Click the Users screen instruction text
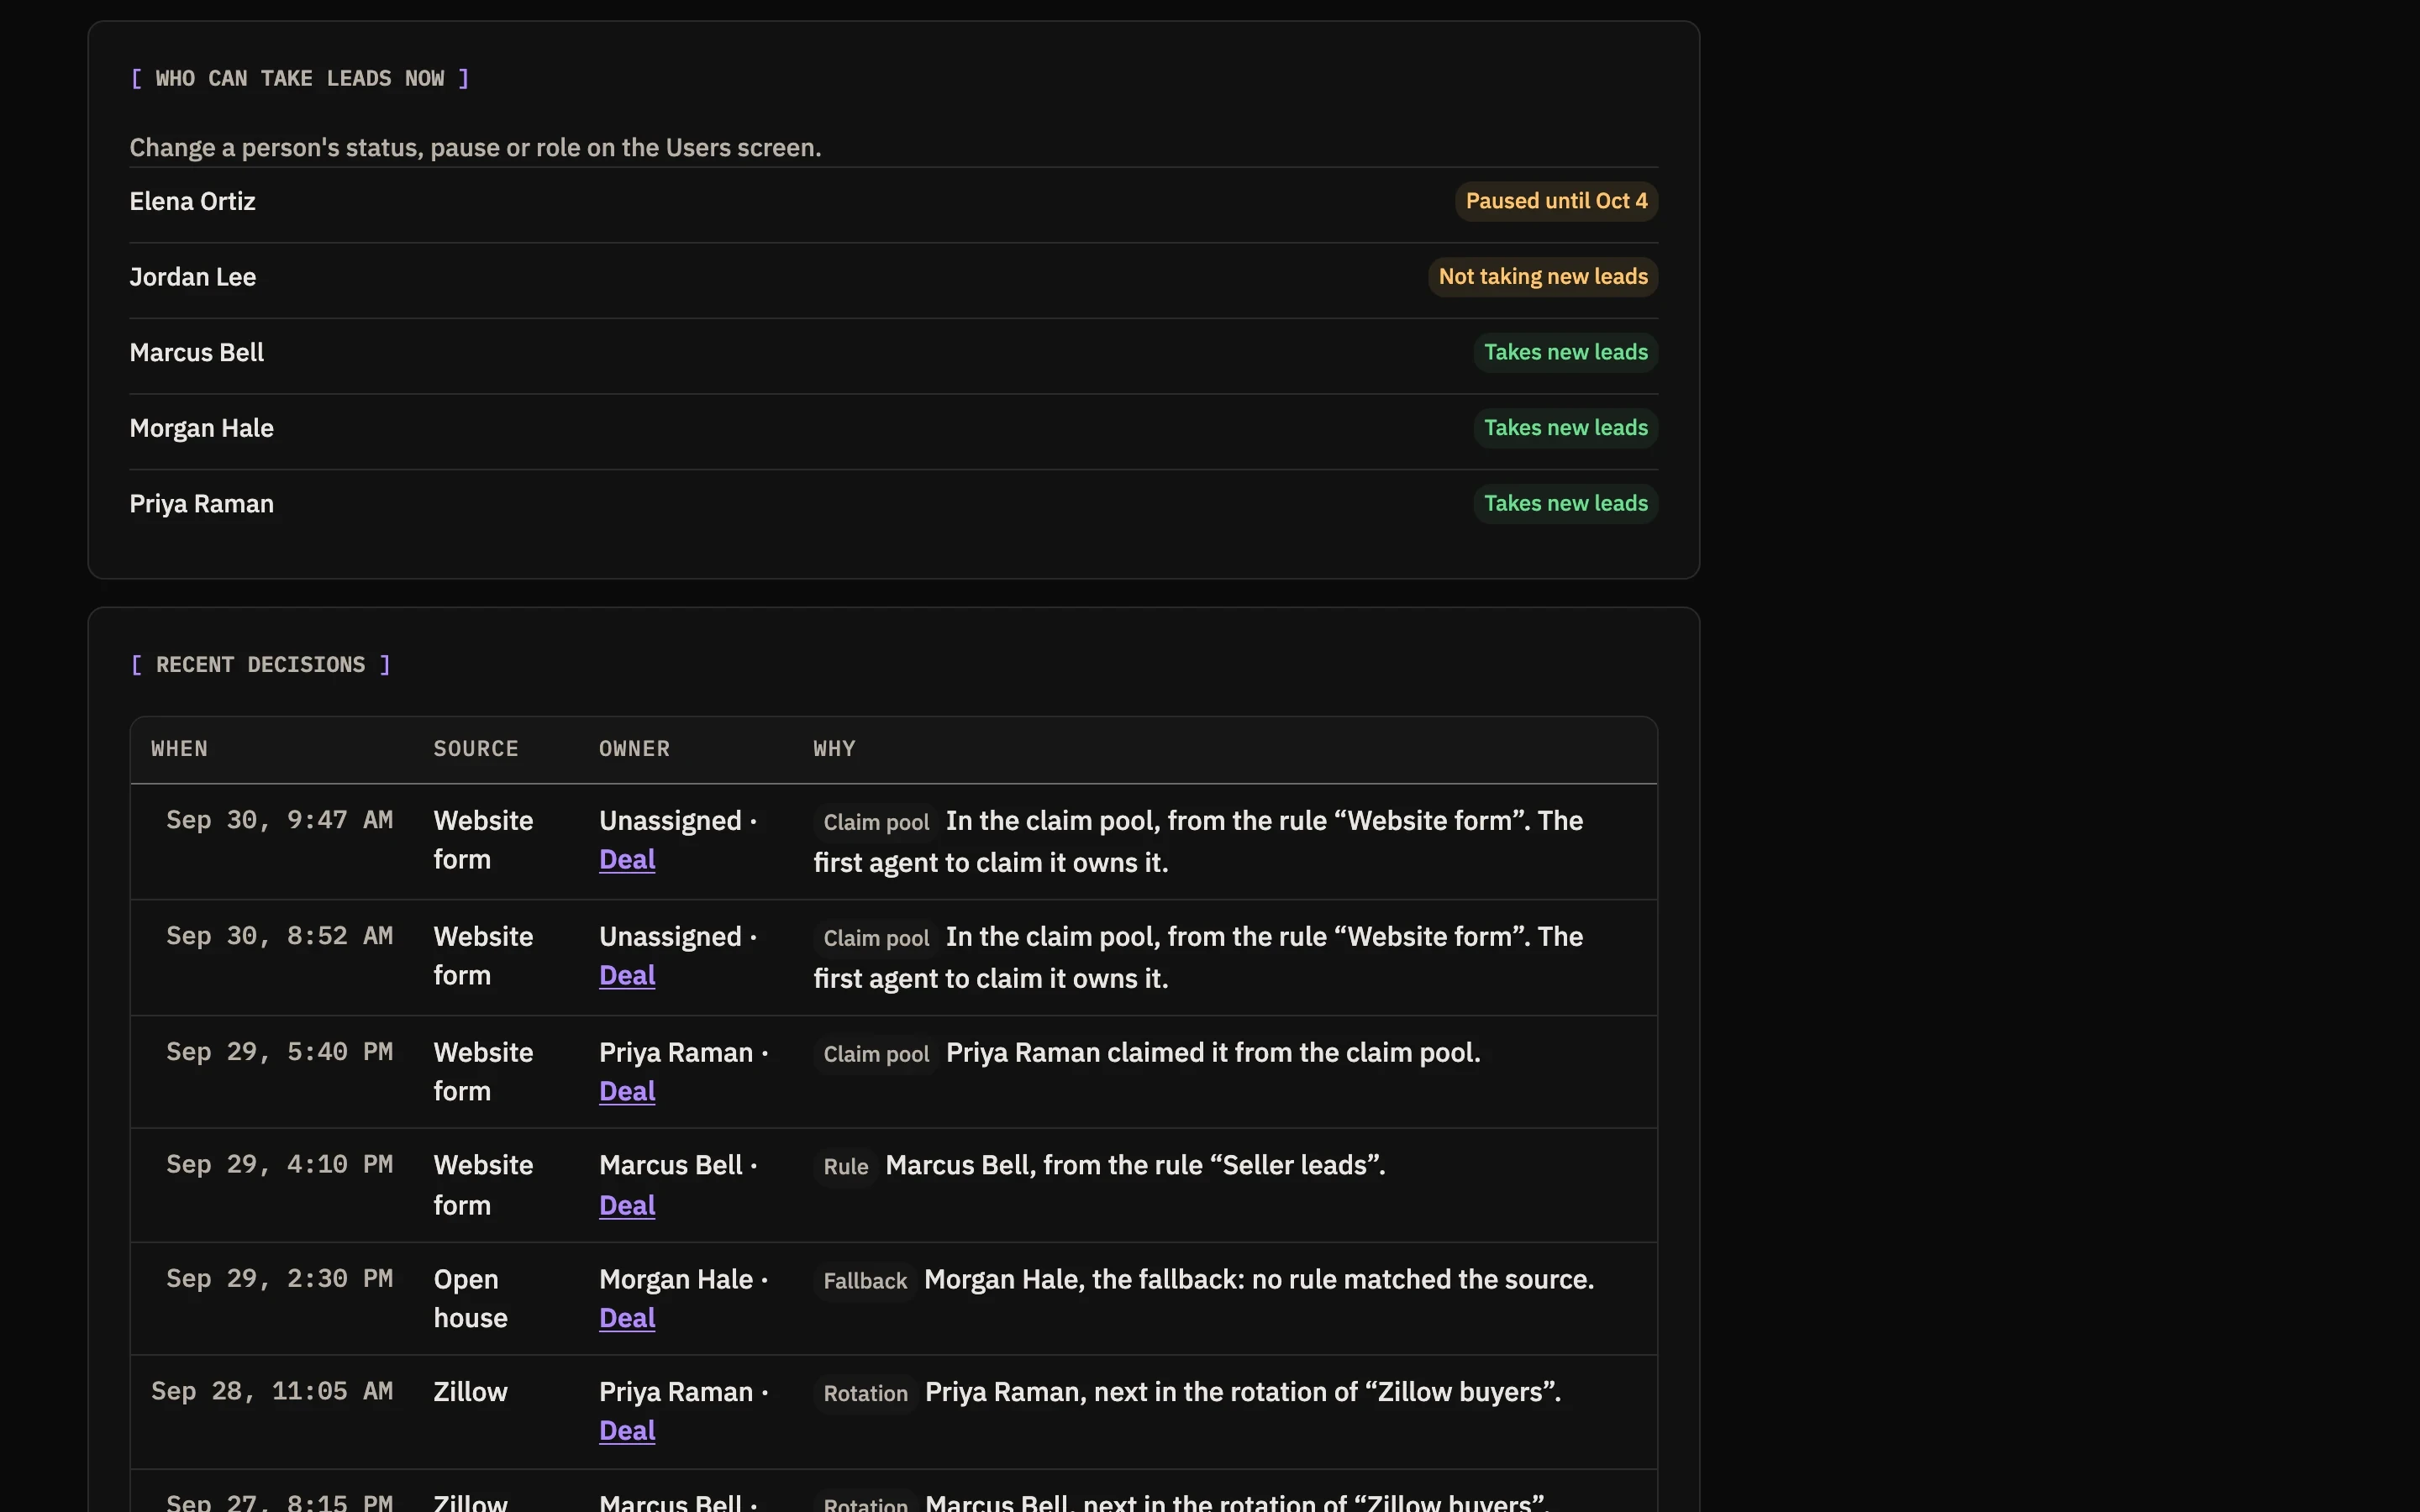Image resolution: width=2420 pixels, height=1512 pixels. click(475, 148)
